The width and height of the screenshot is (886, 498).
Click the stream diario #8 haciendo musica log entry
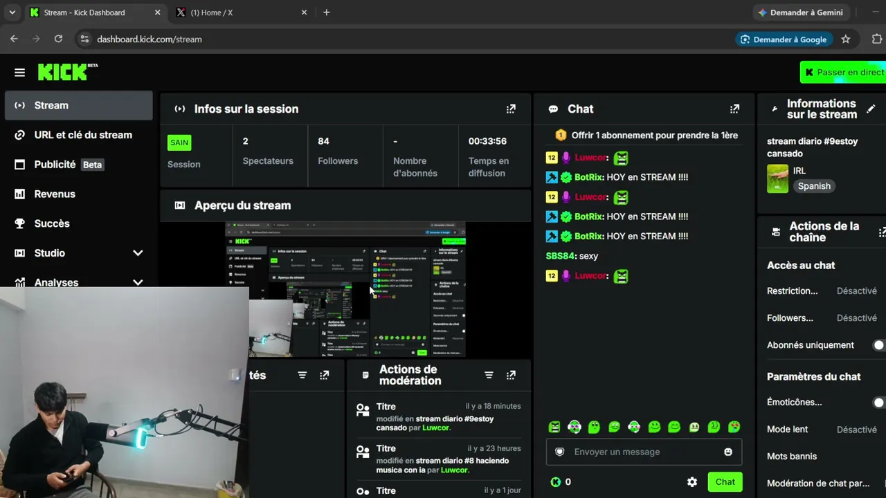(x=442, y=465)
